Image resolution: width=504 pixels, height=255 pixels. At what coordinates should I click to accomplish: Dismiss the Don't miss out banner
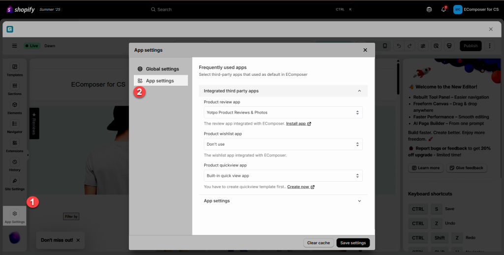(78, 240)
